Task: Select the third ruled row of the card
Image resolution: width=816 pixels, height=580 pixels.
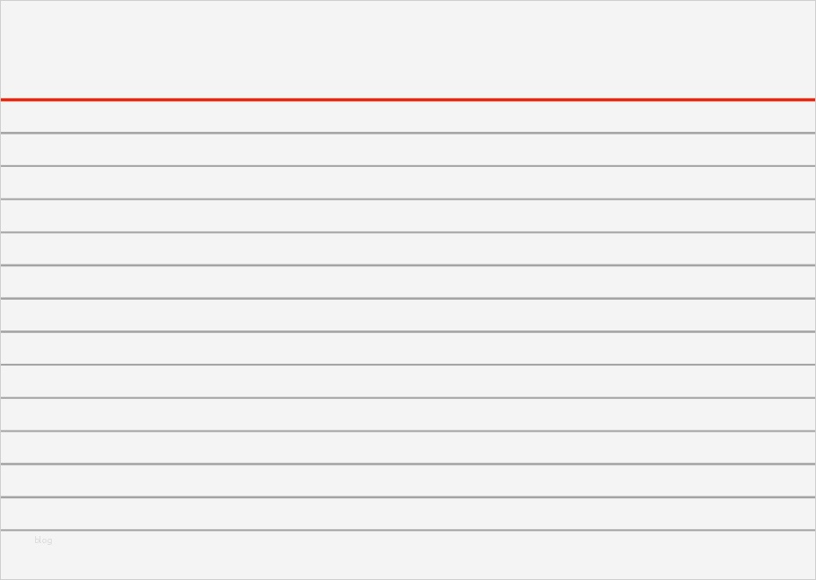Action: click(x=408, y=183)
